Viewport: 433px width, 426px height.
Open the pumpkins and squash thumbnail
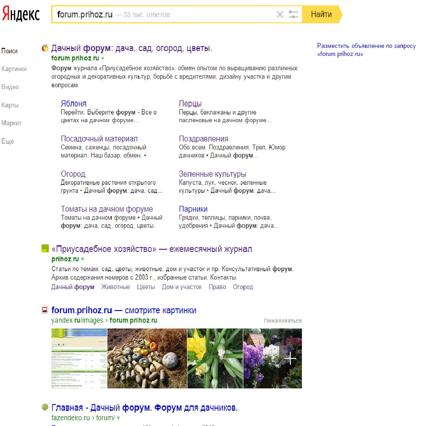pyautogui.click(x=147, y=358)
